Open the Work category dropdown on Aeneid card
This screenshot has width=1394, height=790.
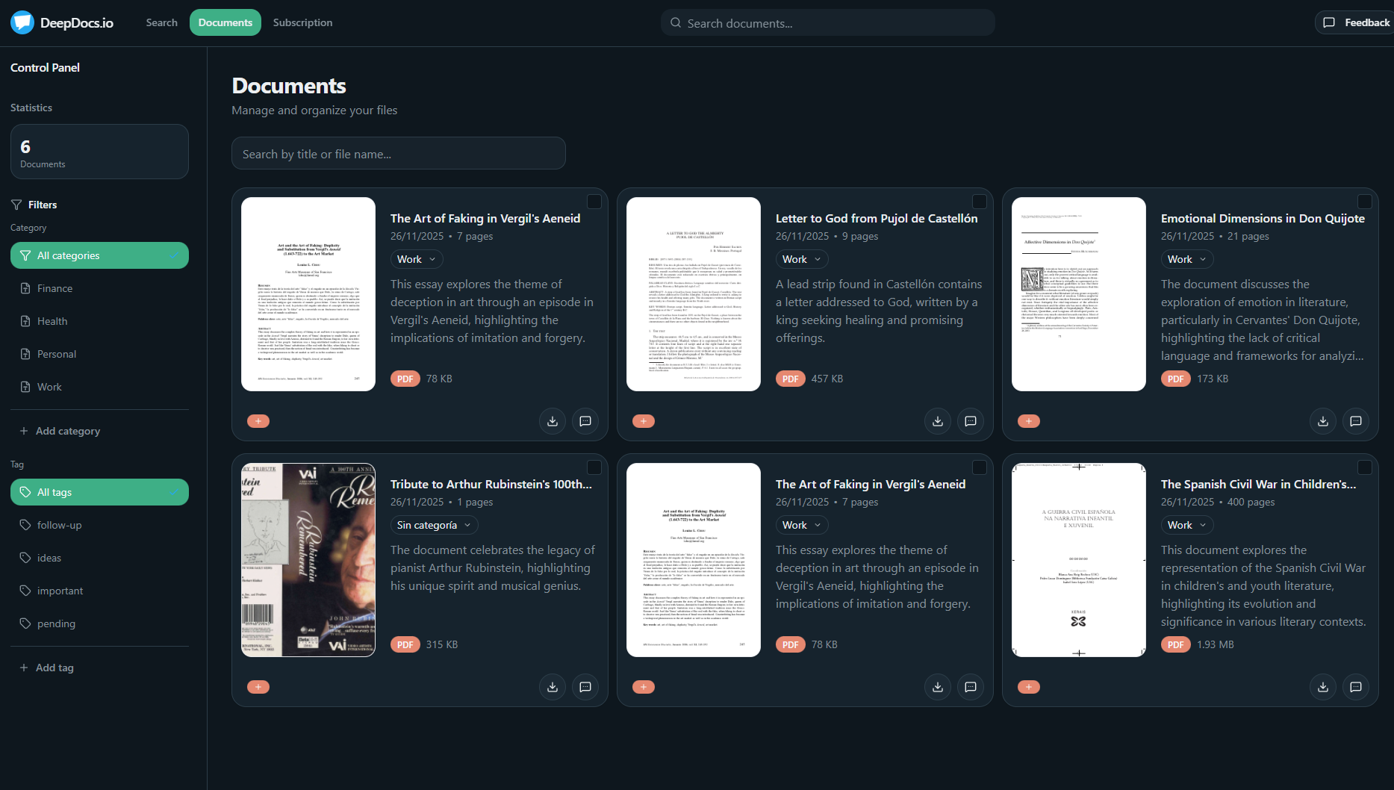416,259
